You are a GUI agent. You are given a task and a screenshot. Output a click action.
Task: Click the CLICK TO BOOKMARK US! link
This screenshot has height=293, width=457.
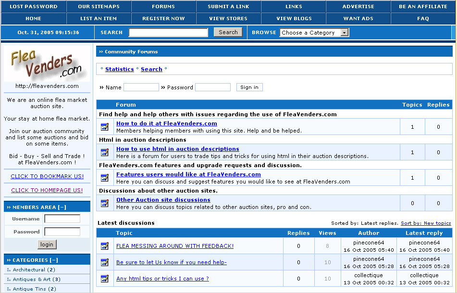(47, 176)
